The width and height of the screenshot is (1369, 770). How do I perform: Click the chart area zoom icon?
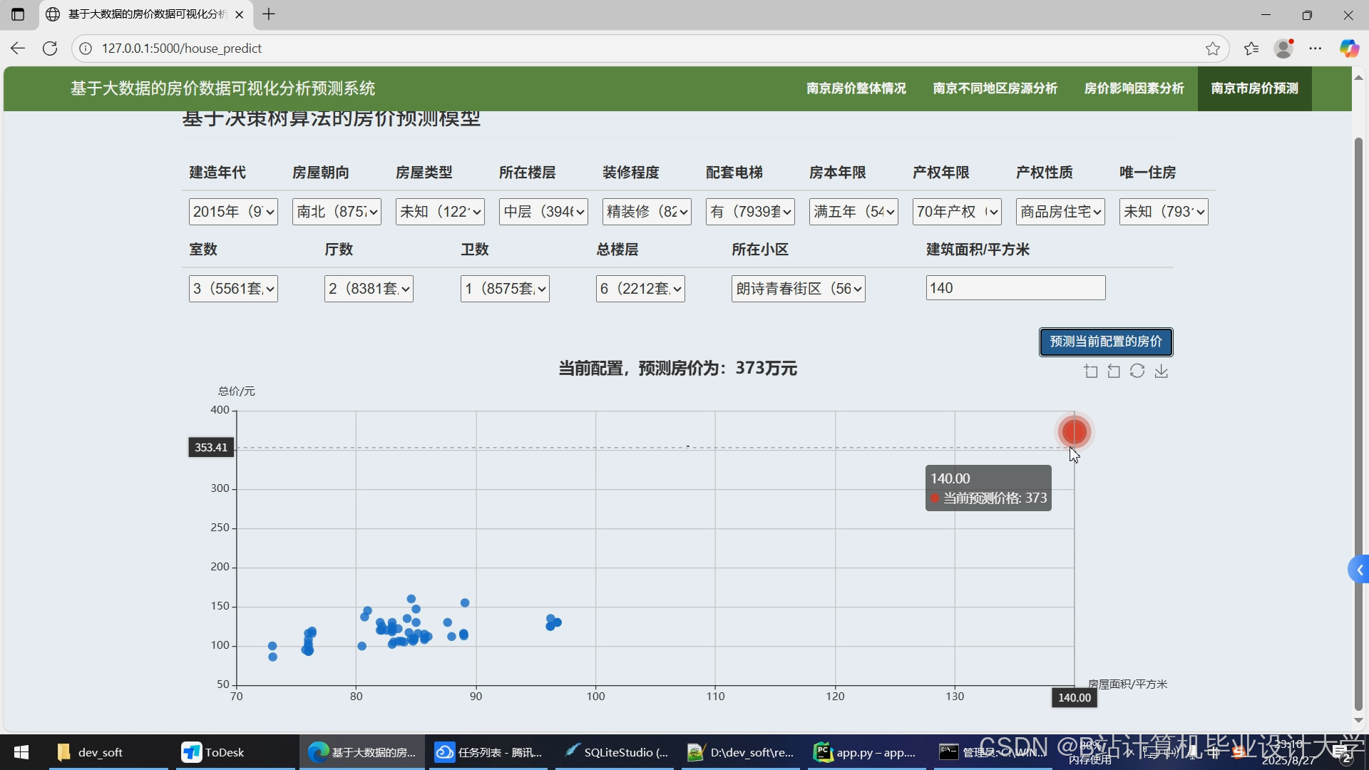tap(1090, 371)
